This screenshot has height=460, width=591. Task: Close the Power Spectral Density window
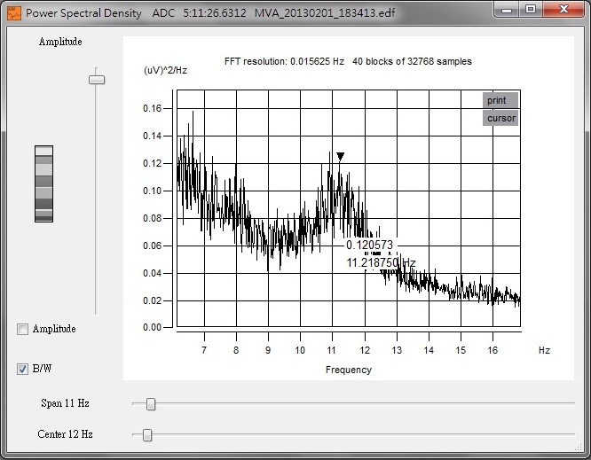pos(563,9)
